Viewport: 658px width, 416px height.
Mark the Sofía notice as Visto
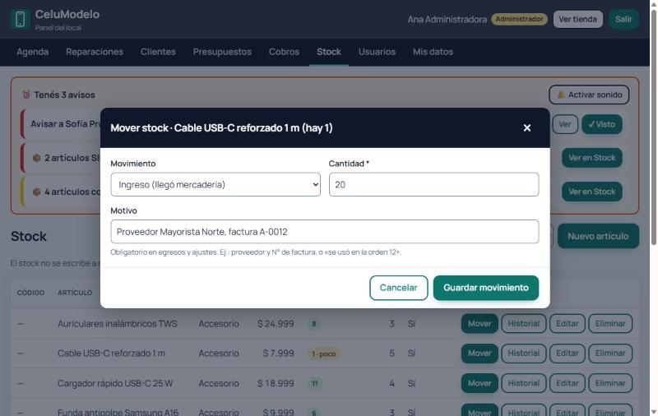coord(602,124)
